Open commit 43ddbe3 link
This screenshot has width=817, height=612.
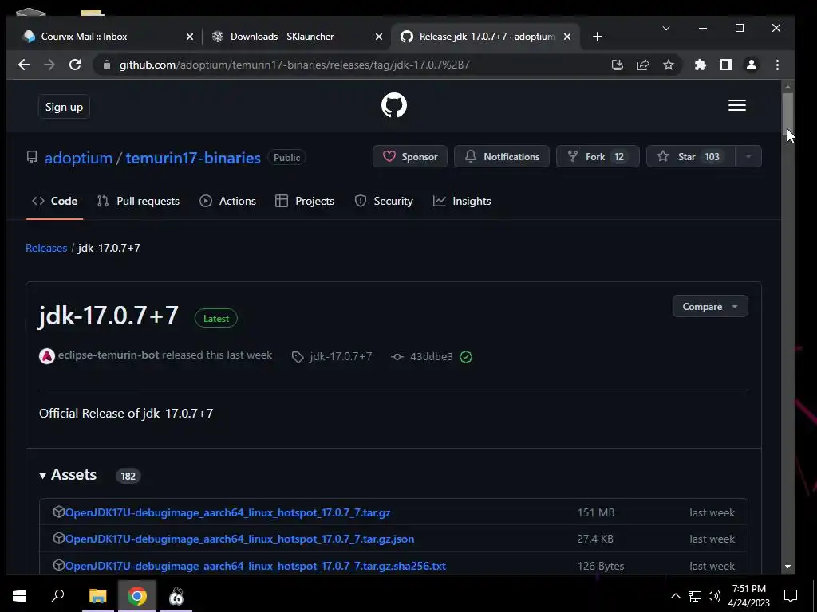click(x=432, y=356)
